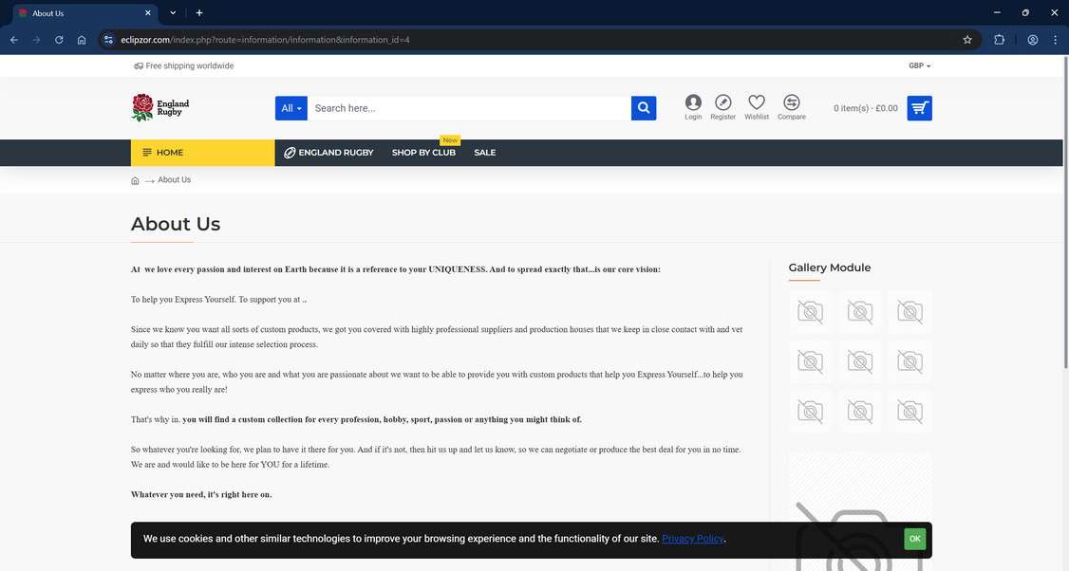Close the About Us browser tab
1069x571 pixels.
coord(148,13)
